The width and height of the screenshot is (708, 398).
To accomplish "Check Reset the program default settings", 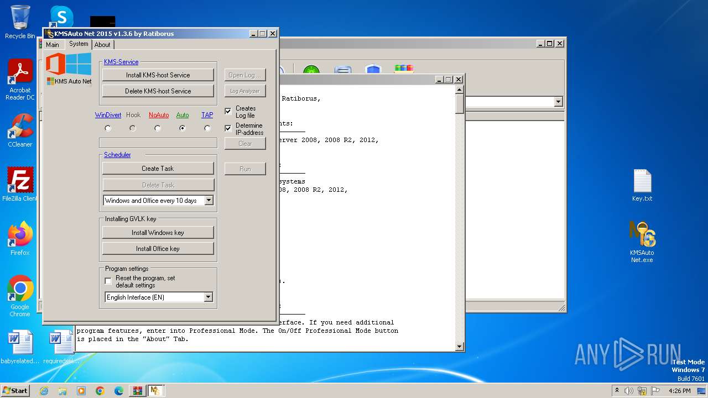I will (x=108, y=281).
